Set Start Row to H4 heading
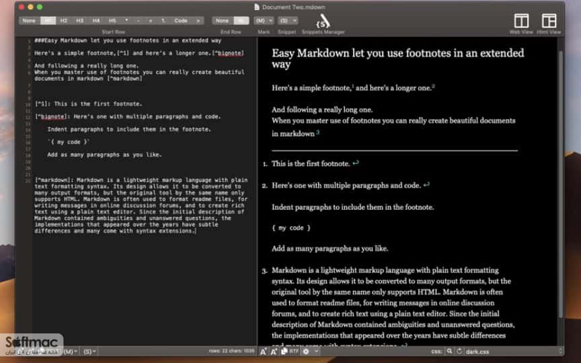This screenshot has height=363, width=581. (x=96, y=21)
